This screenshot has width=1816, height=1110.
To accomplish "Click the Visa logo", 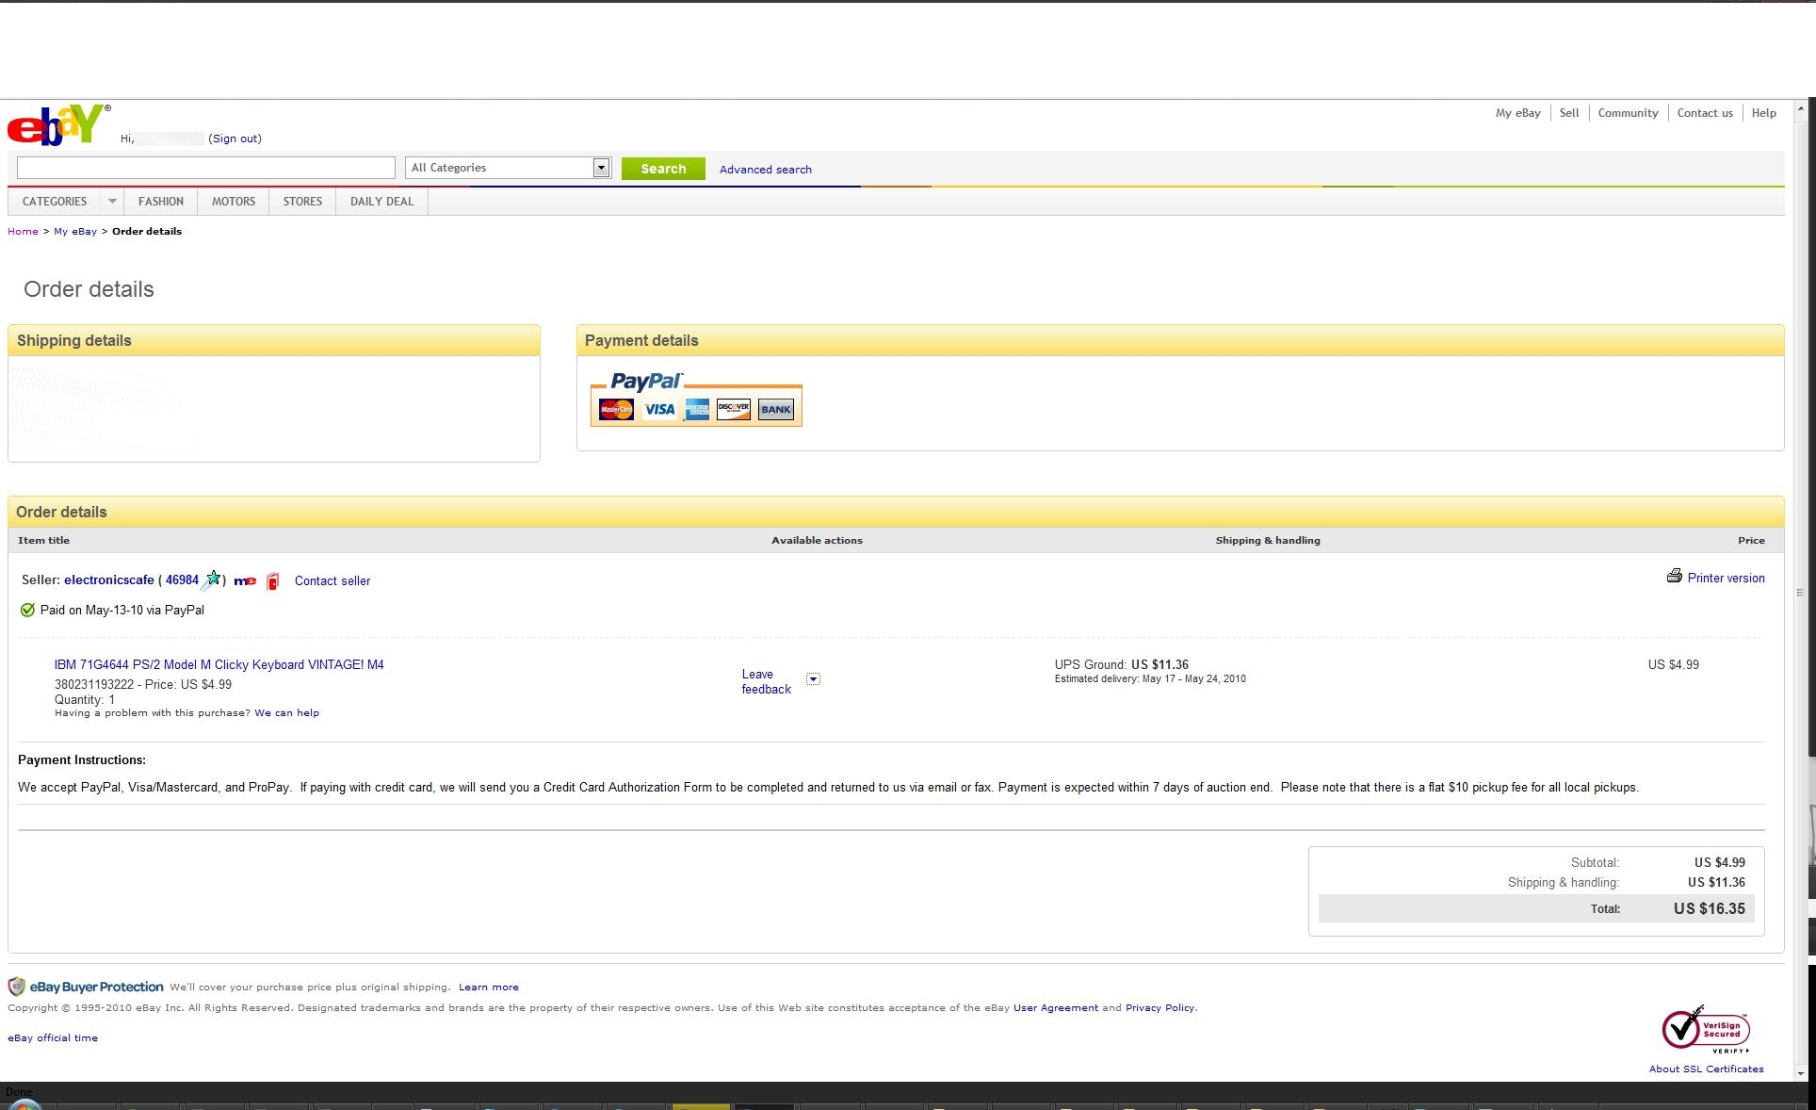I will pyautogui.click(x=659, y=409).
